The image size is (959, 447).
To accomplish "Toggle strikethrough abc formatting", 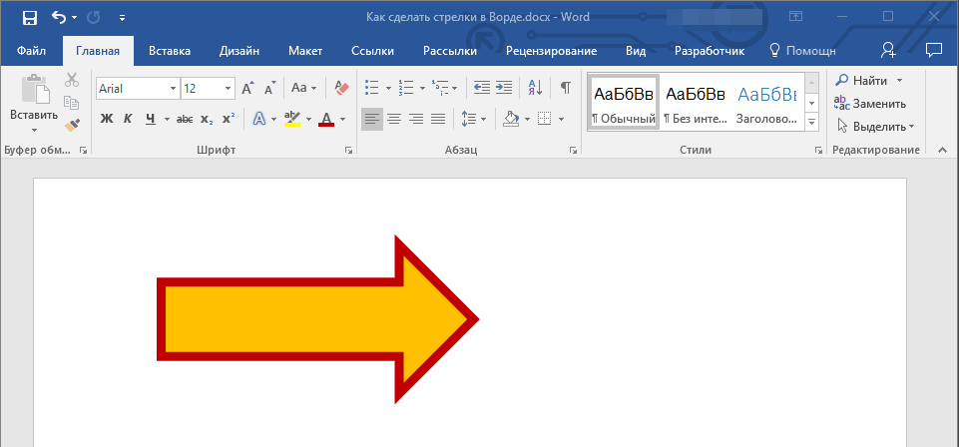I will (x=184, y=119).
